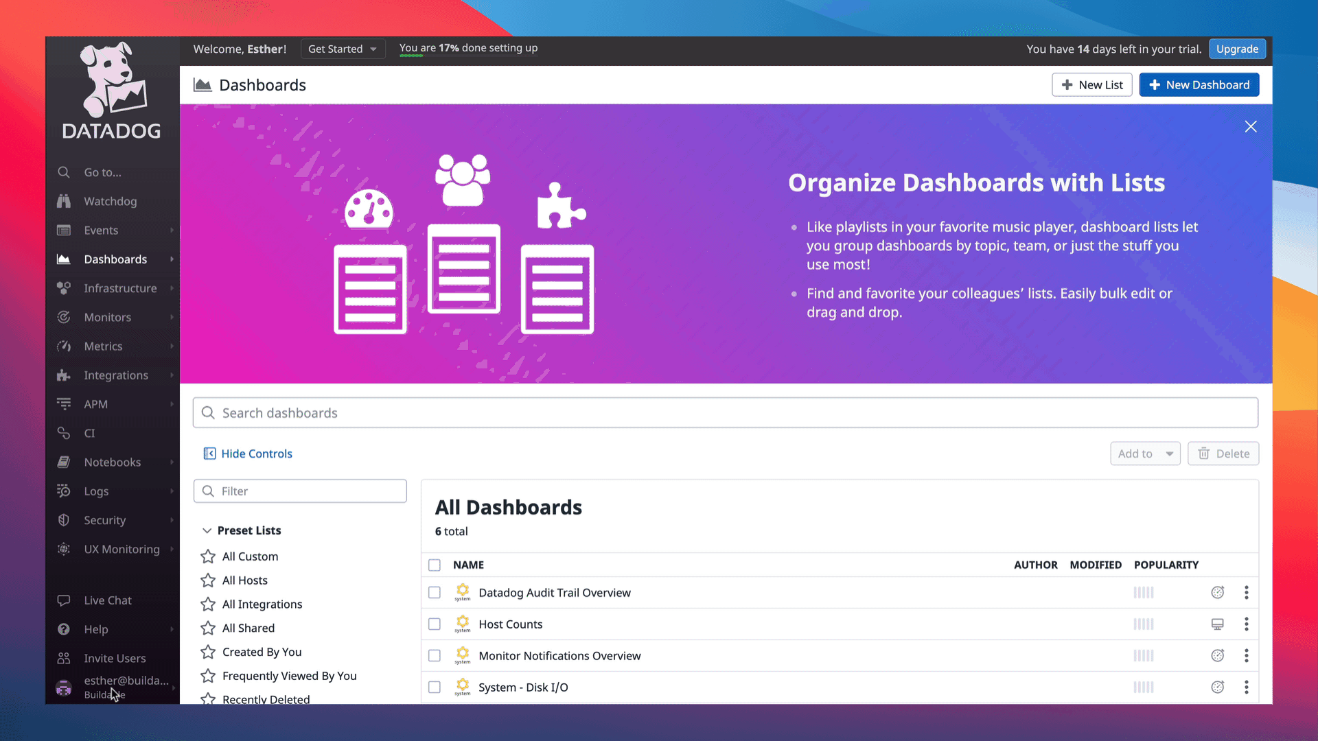This screenshot has width=1318, height=741.
Task: Open more options for System - Disk I/O
Action: pos(1247,687)
